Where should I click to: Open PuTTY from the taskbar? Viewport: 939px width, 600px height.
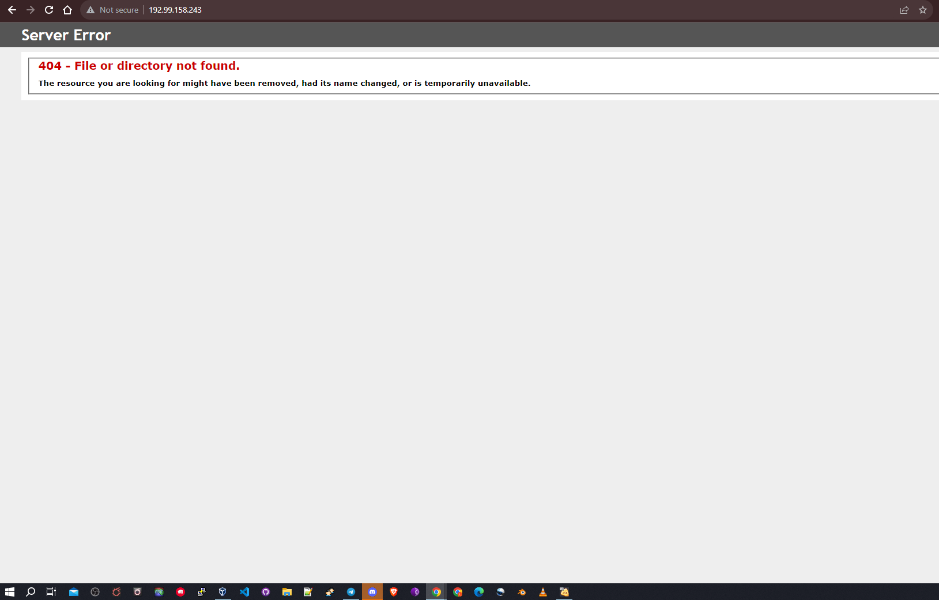201,592
